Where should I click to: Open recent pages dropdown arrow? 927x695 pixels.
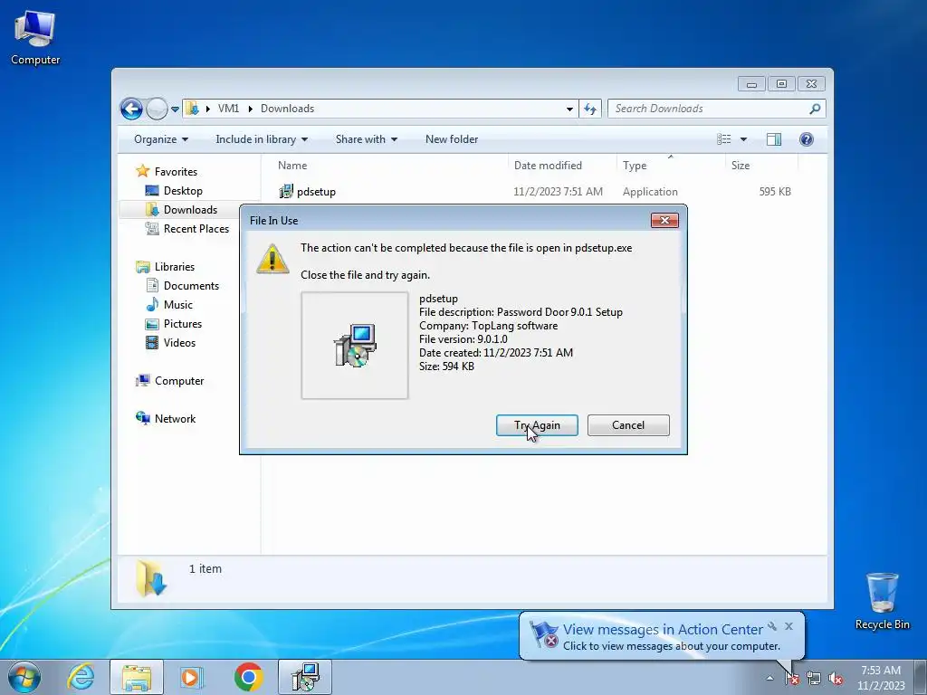tap(175, 109)
